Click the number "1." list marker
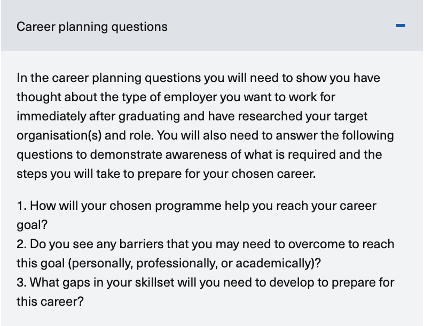Image resolution: width=424 pixels, height=326 pixels. tap(21, 206)
